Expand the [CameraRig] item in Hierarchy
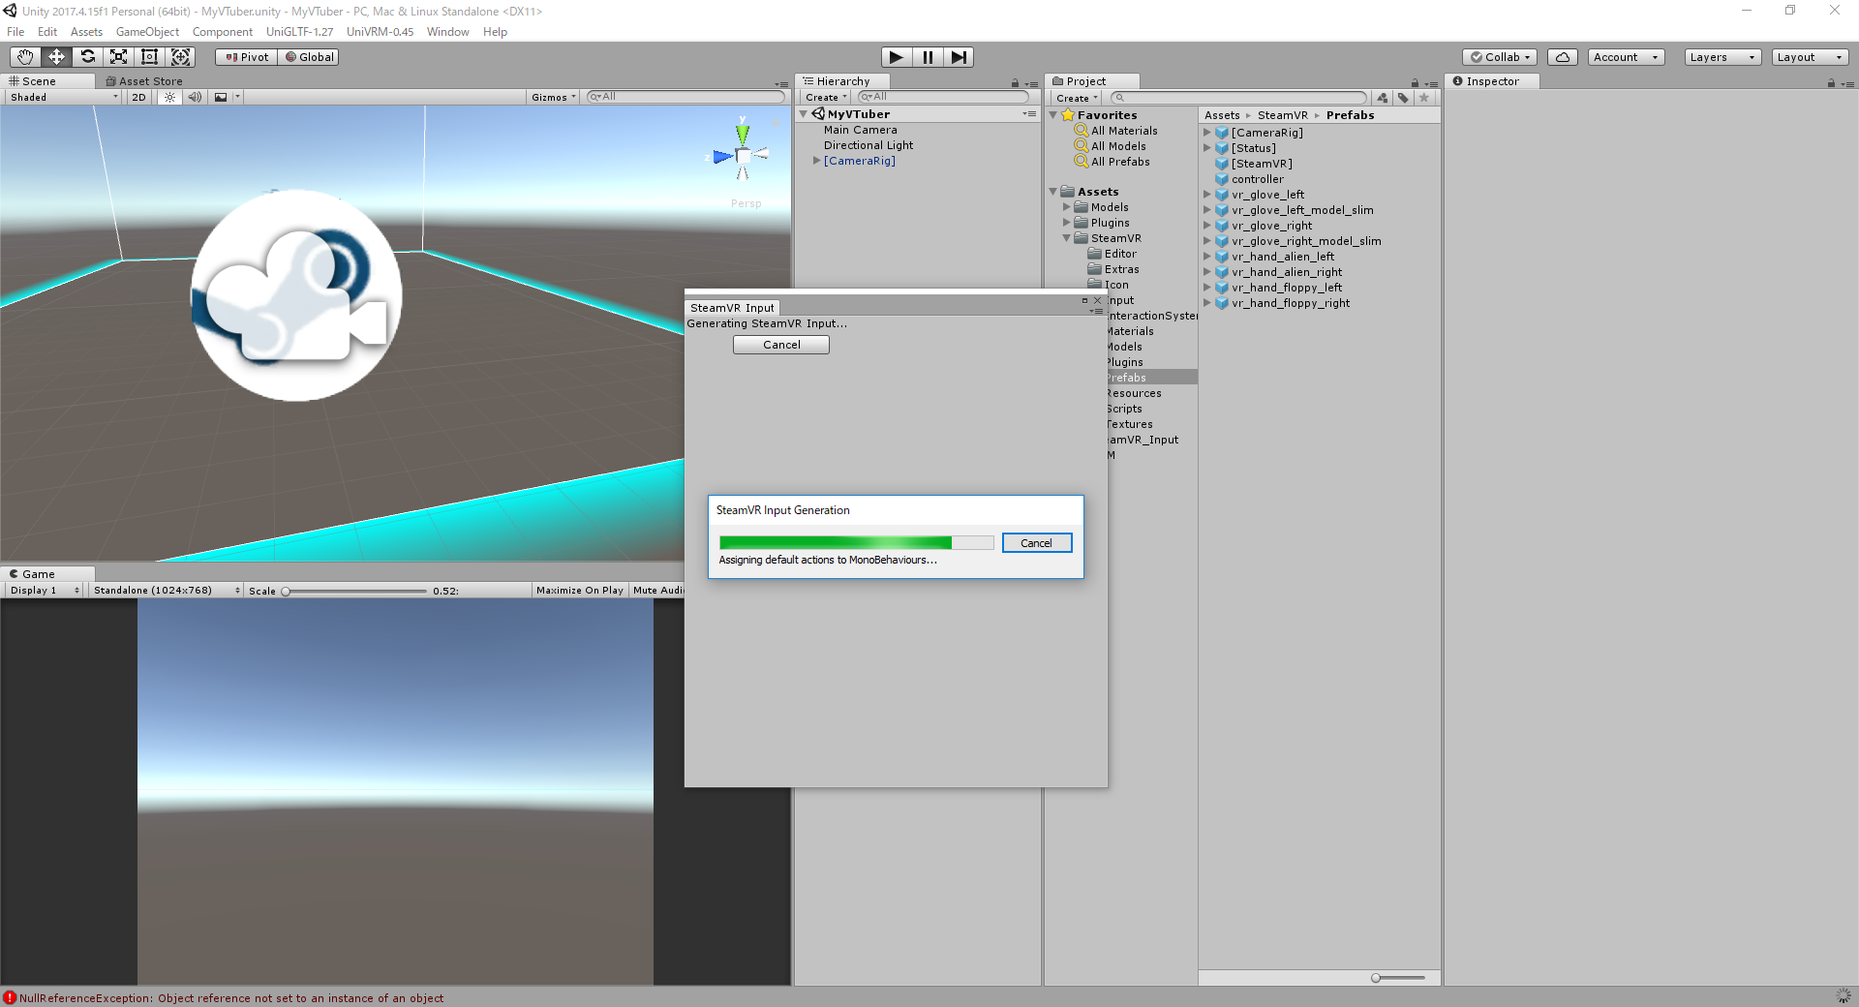Screen dimensions: 1859x1007 click(817, 161)
